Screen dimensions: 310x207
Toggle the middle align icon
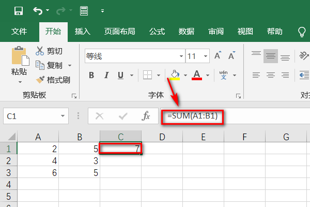click(x=271, y=56)
